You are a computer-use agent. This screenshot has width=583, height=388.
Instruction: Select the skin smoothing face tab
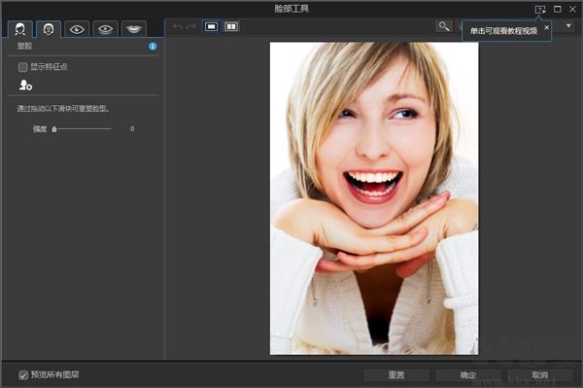(20, 29)
